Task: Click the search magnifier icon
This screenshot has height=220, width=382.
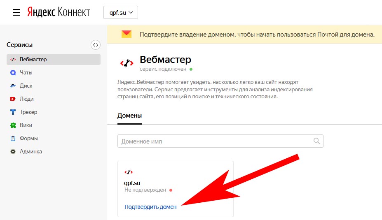Action: click(x=316, y=141)
